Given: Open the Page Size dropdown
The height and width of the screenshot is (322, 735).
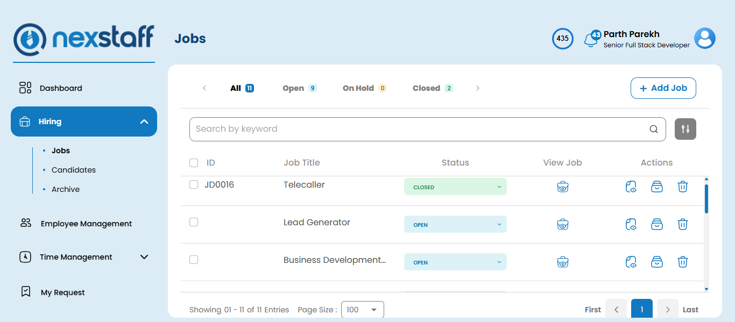Looking at the screenshot, I should tap(363, 310).
